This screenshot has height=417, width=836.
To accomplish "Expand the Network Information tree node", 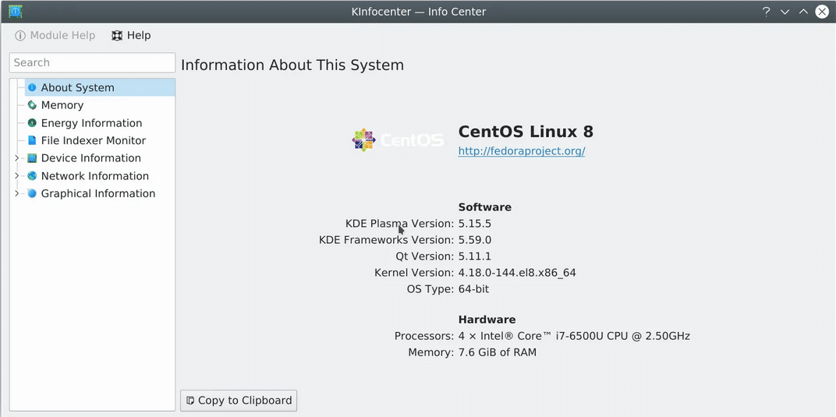I will pyautogui.click(x=16, y=175).
